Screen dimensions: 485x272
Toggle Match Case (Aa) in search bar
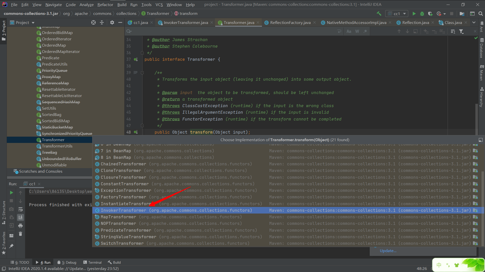pos(349,31)
